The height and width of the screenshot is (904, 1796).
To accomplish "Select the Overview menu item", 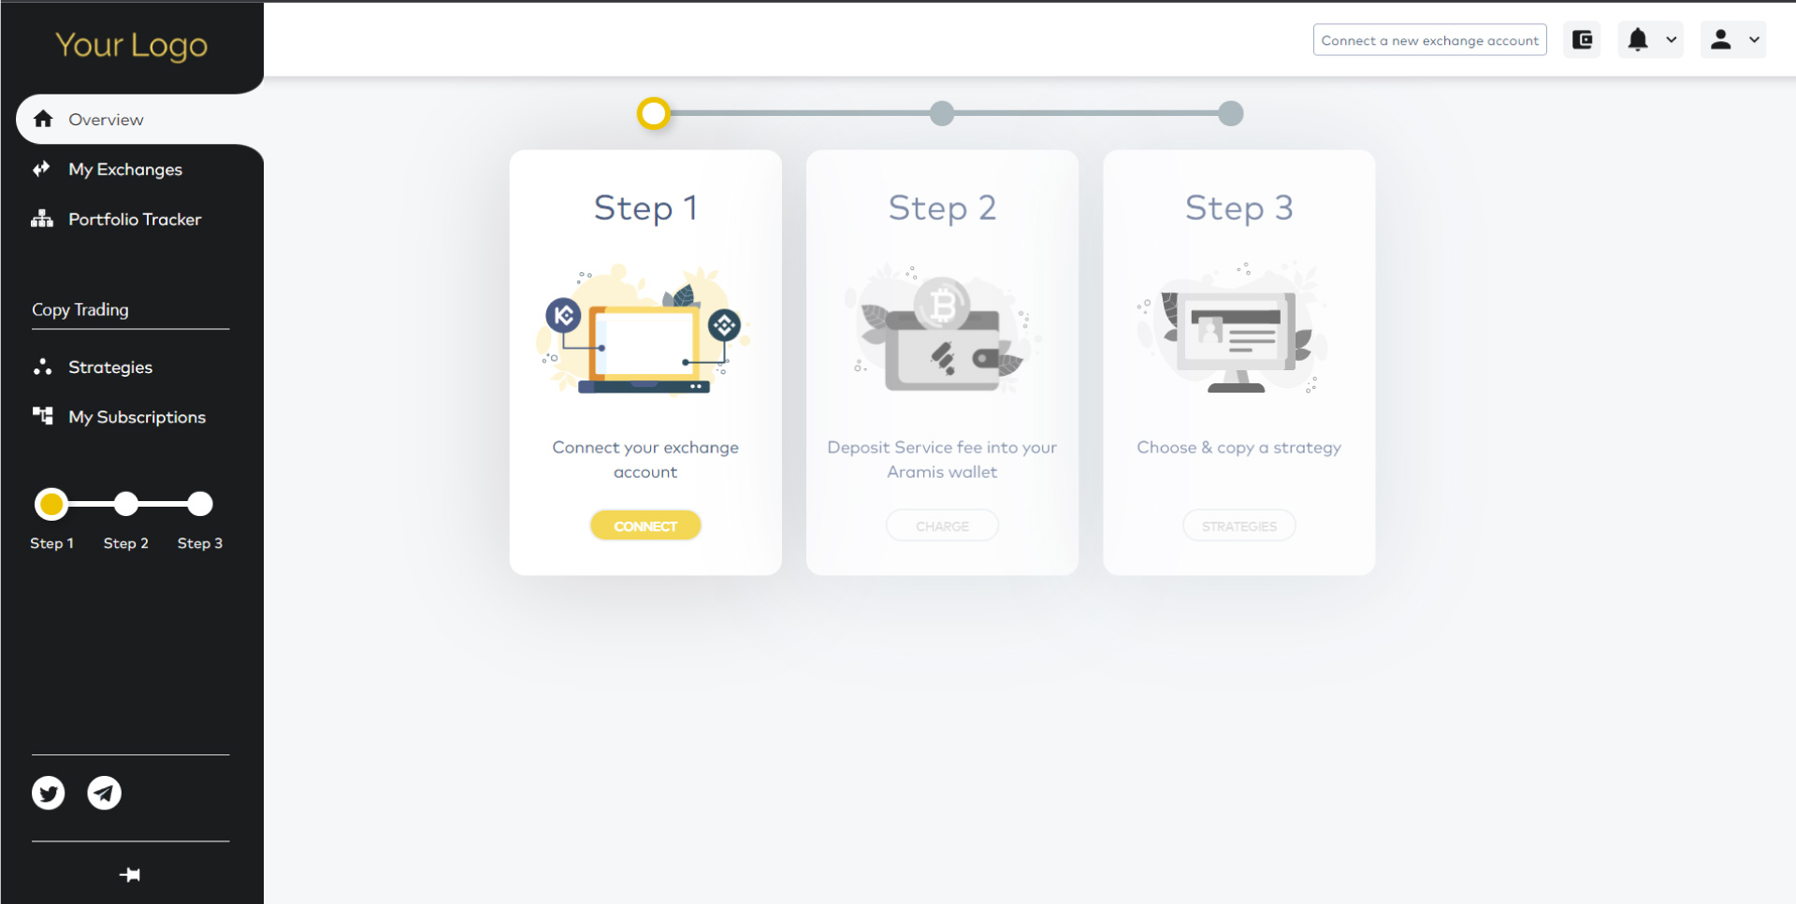I will click(139, 119).
